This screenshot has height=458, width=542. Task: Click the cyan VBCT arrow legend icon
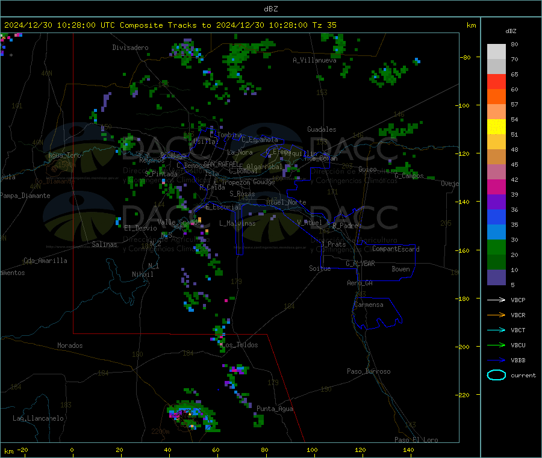click(x=496, y=330)
